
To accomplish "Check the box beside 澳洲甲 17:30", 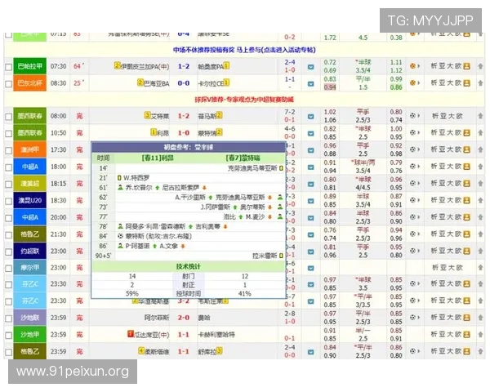I will tap(9, 150).
